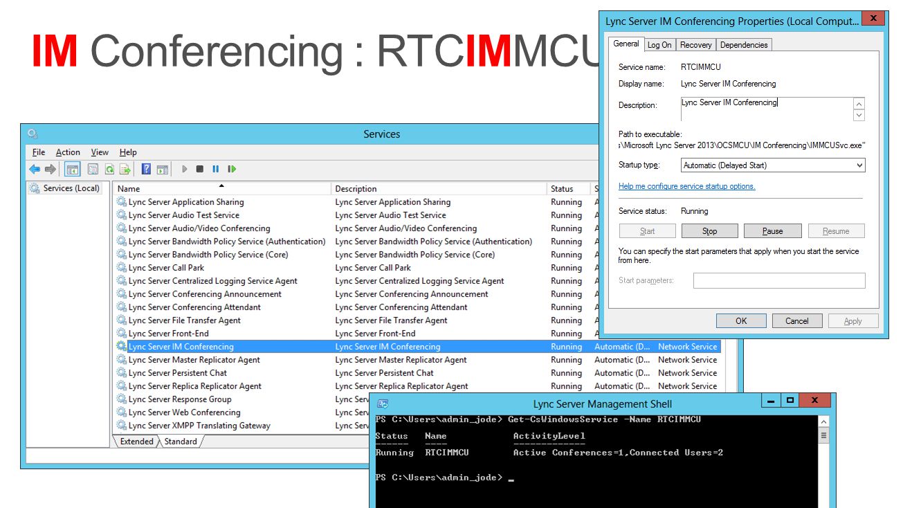Viewport: 903px width, 508px height.
Task: Click OK in the Properties dialog
Action: pyautogui.click(x=741, y=321)
